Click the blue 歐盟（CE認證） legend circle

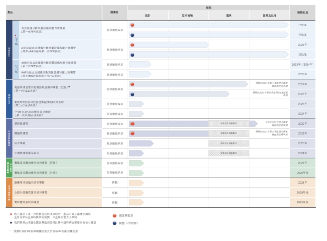[x=114, y=223]
